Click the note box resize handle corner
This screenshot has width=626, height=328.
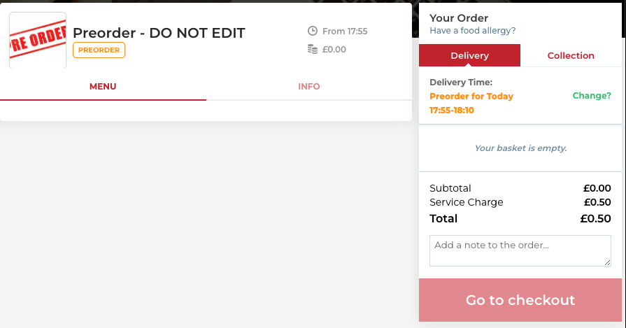click(607, 262)
